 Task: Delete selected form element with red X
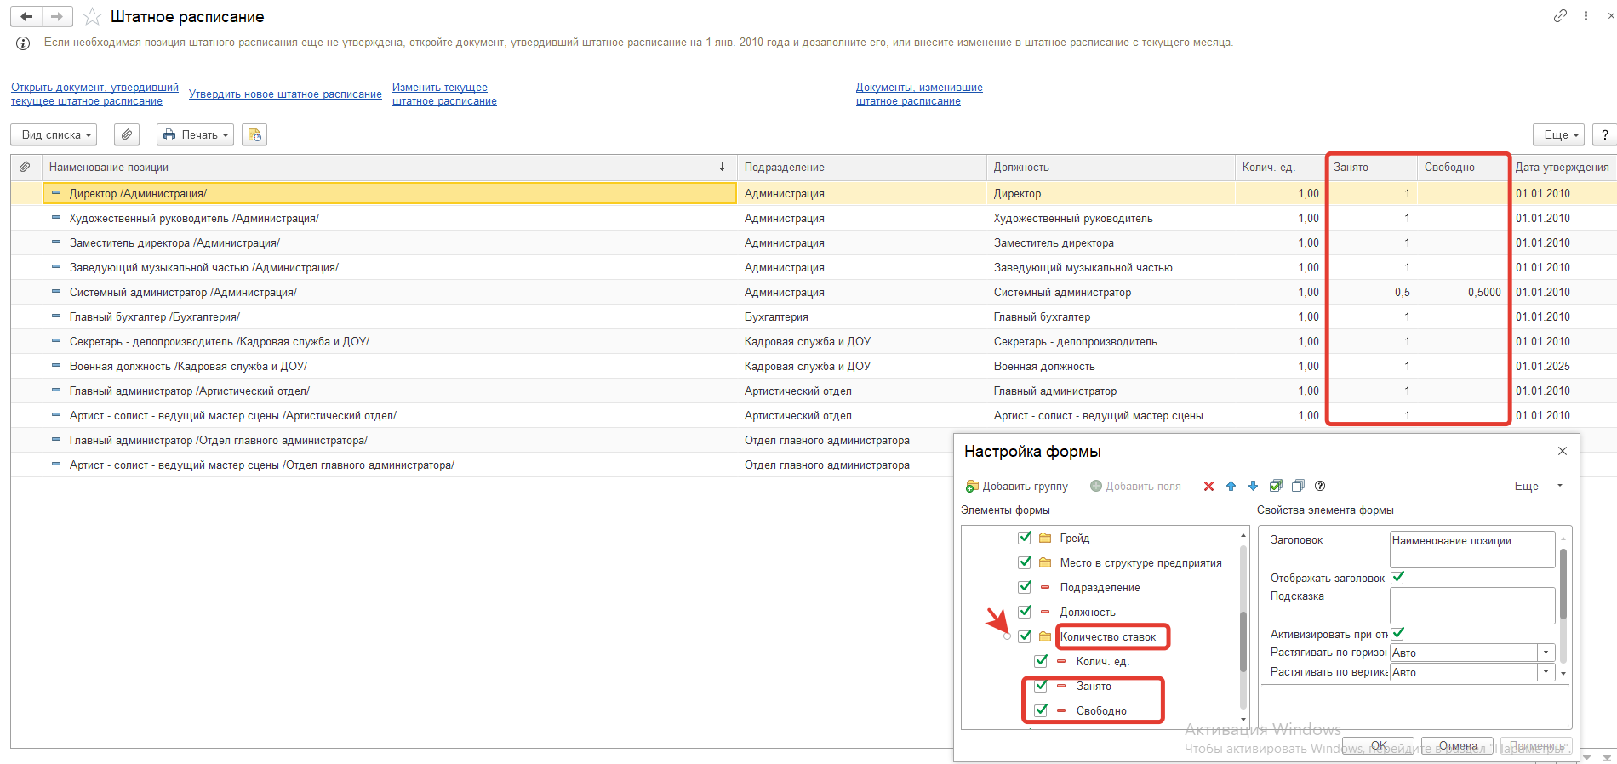click(x=1208, y=486)
